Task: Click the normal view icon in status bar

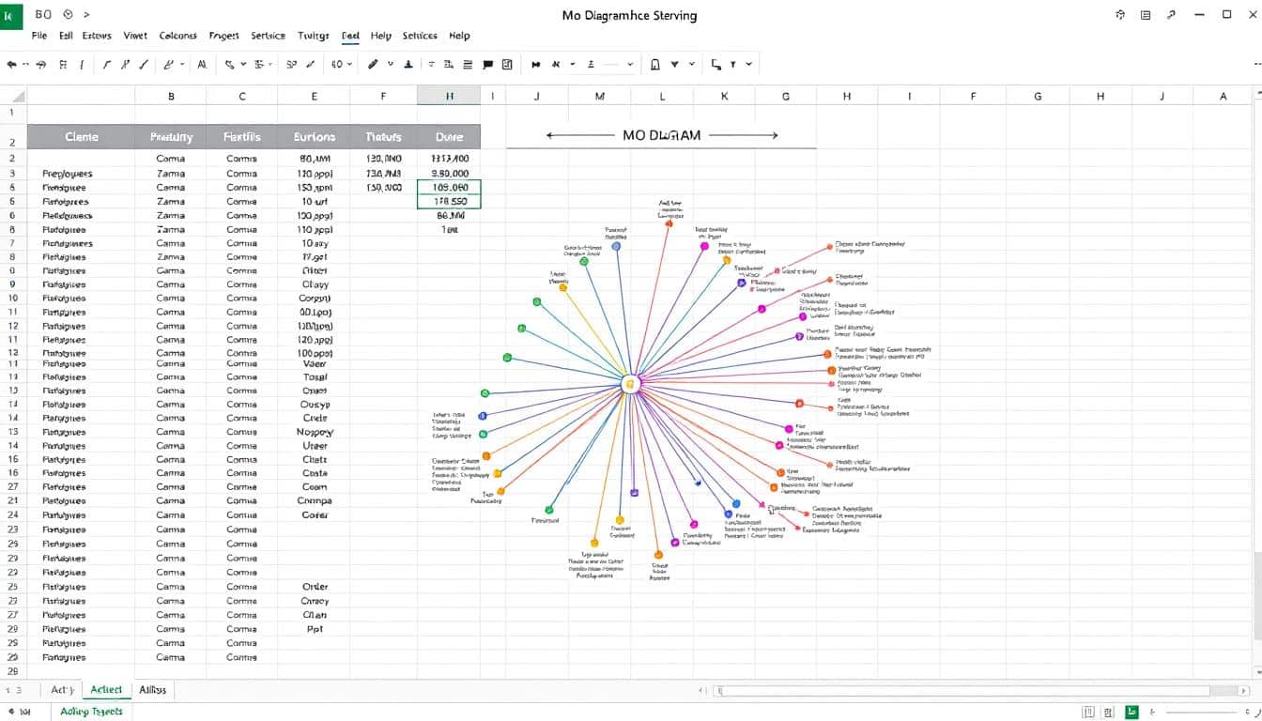Action: click(x=1088, y=713)
